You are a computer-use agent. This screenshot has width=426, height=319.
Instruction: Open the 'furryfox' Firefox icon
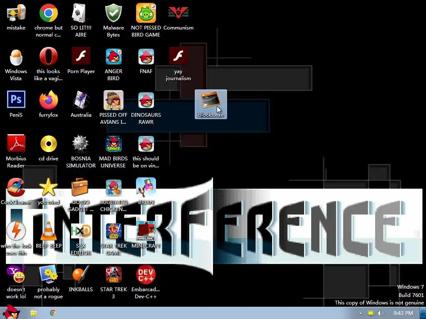(48, 100)
